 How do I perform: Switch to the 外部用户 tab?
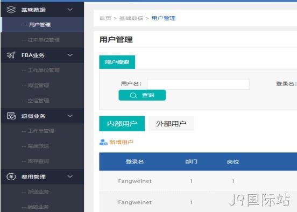(x=171, y=124)
